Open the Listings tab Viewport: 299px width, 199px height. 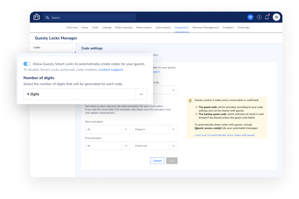click(107, 27)
